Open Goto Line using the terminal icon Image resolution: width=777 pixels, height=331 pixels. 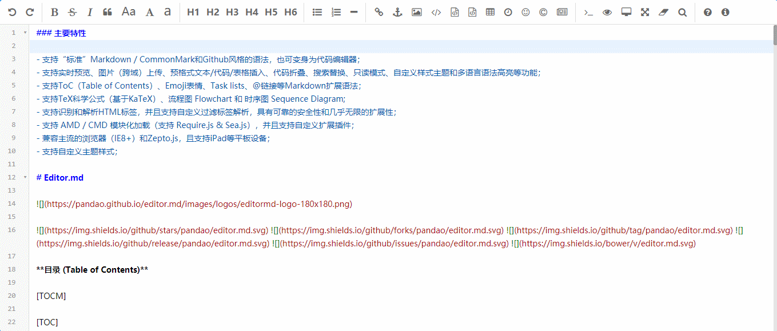click(x=588, y=11)
